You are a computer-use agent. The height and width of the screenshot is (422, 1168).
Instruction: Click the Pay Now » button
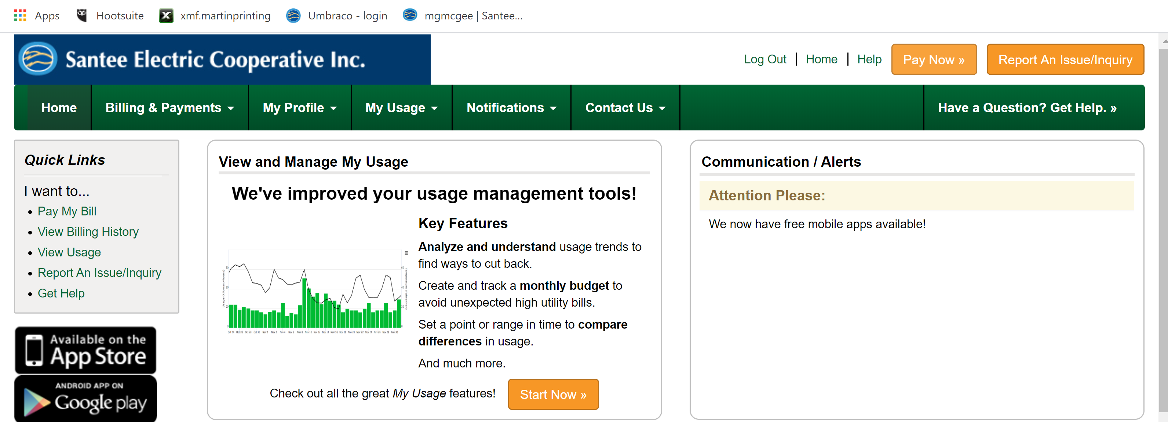tap(934, 59)
